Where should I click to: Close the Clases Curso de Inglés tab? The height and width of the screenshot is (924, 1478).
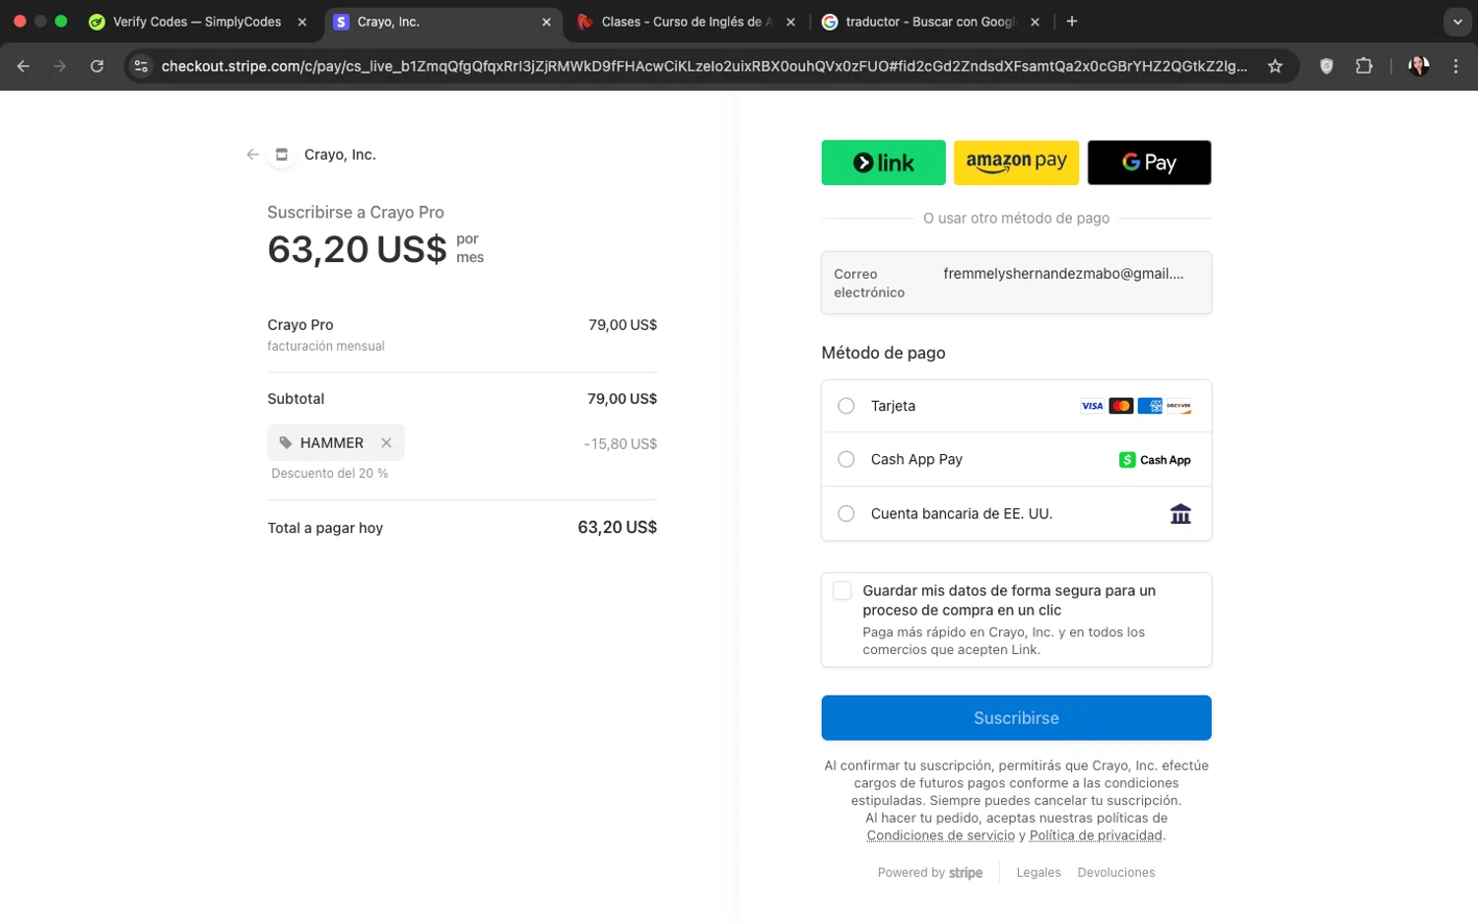pos(790,22)
